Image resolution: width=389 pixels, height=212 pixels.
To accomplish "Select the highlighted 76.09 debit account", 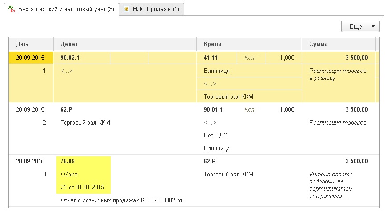I will click(67, 162).
